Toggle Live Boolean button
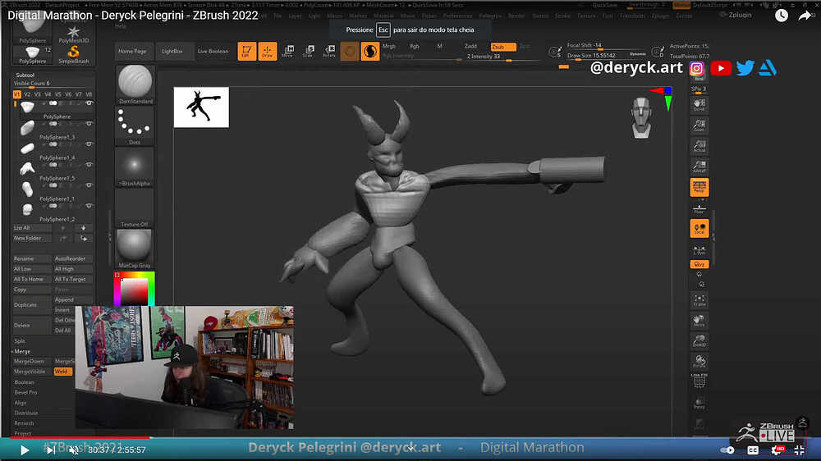This screenshot has width=821, height=461. [x=213, y=52]
